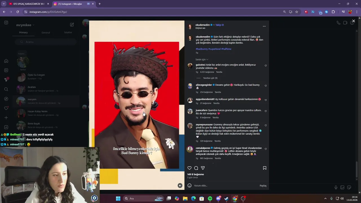Unmute the reel audio speaker button
Screen dimensions: 361x203
coord(180,185)
